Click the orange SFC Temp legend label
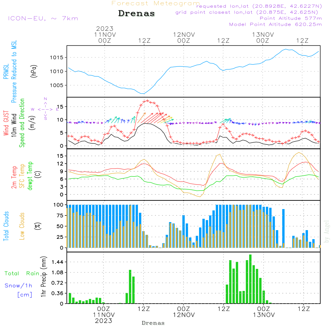 (22, 176)
